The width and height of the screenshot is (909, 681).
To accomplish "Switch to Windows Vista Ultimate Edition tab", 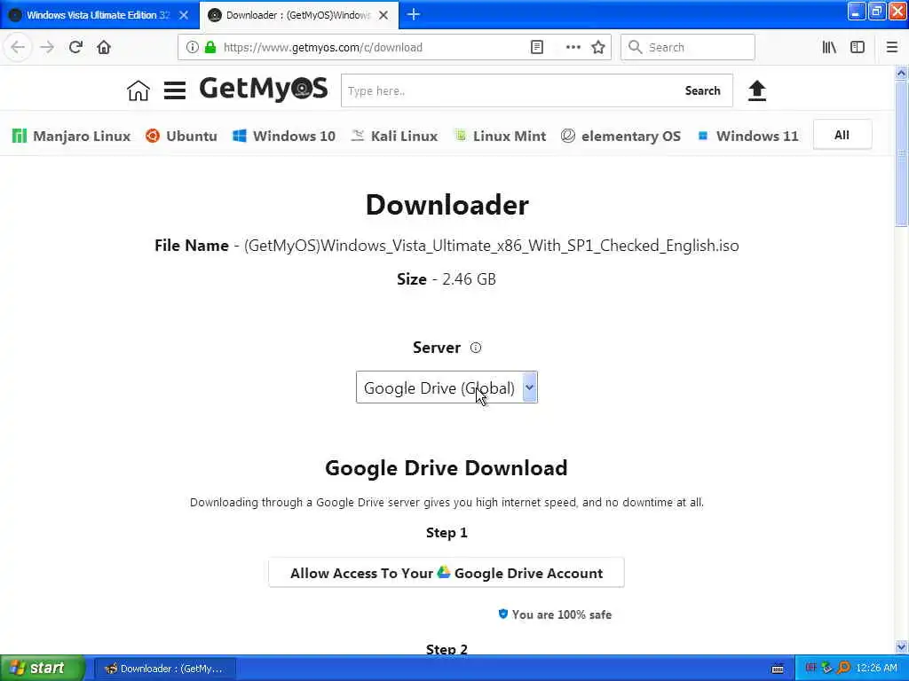I will pyautogui.click(x=99, y=15).
